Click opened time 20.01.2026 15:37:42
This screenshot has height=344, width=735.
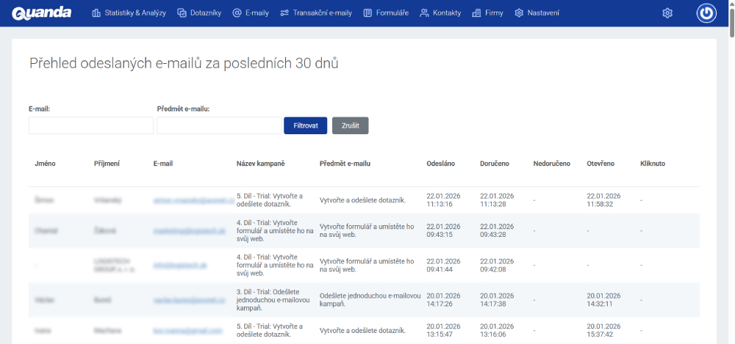603,330
